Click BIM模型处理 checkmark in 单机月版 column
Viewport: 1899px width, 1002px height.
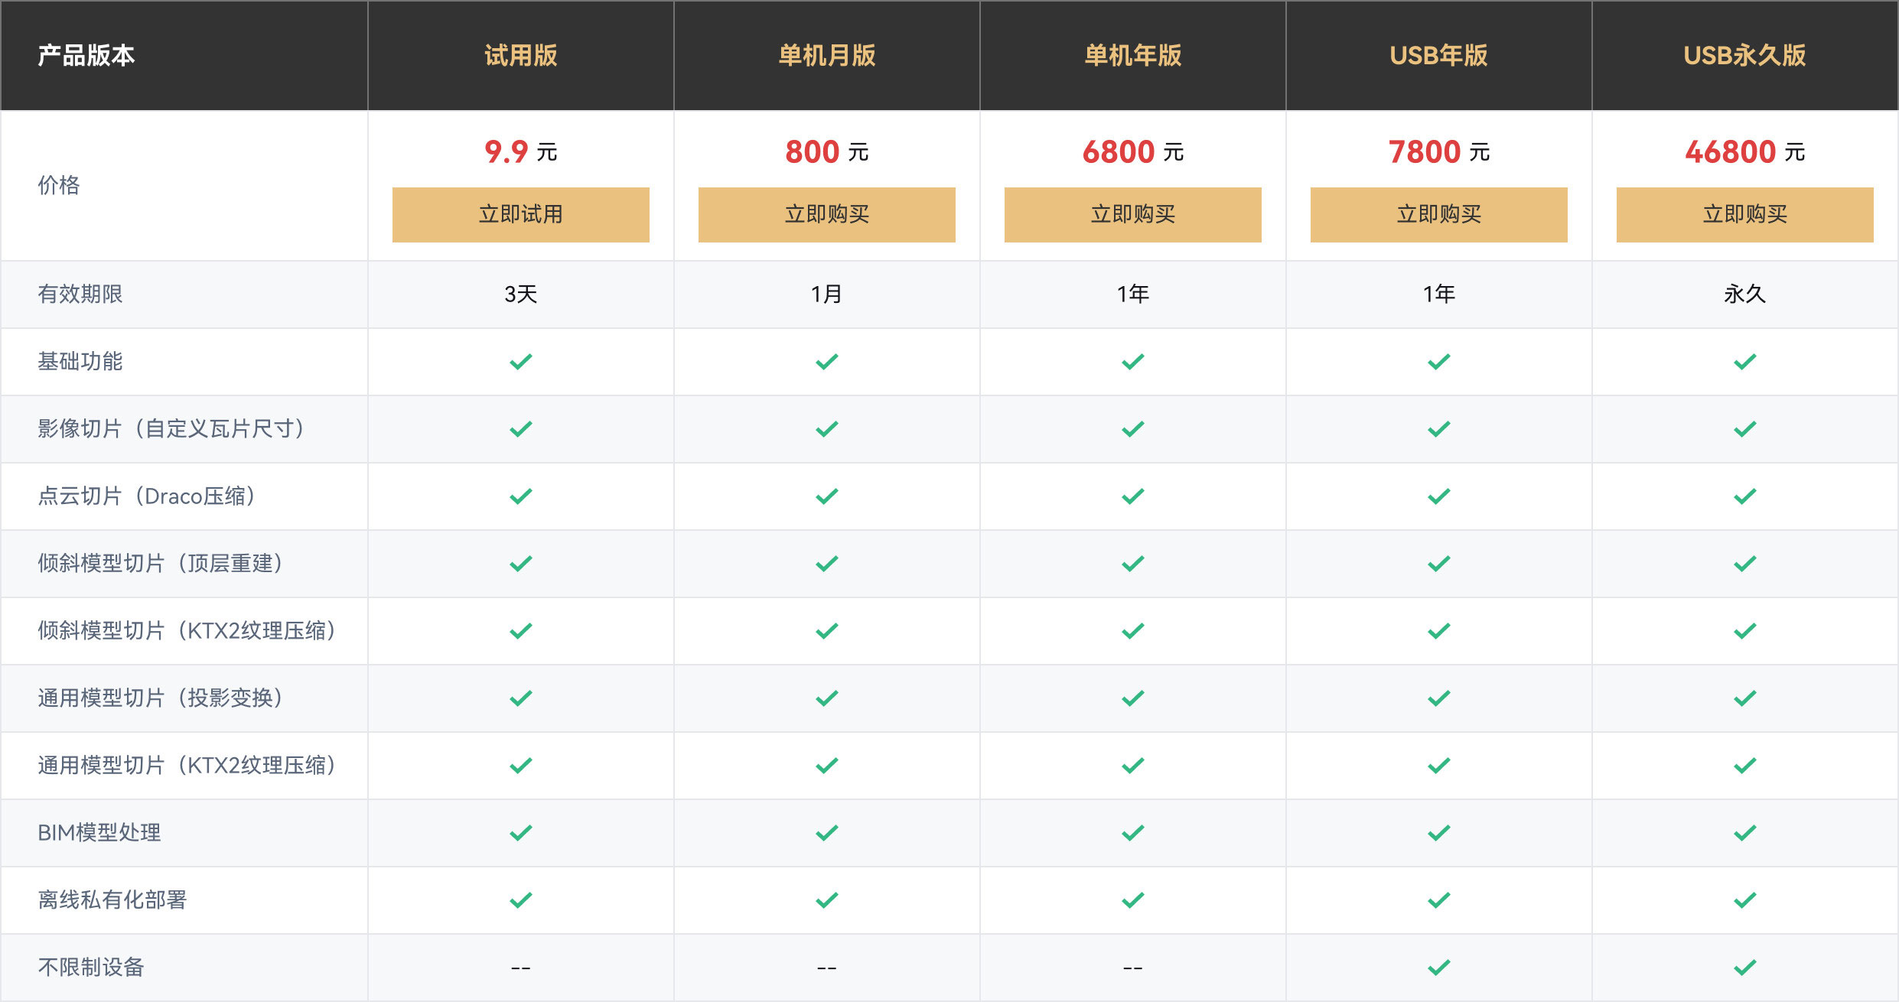click(826, 833)
